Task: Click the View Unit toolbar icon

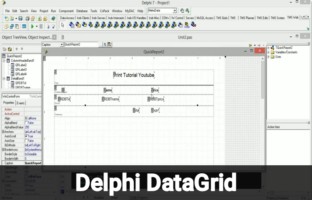Action: click(x=6, y=26)
